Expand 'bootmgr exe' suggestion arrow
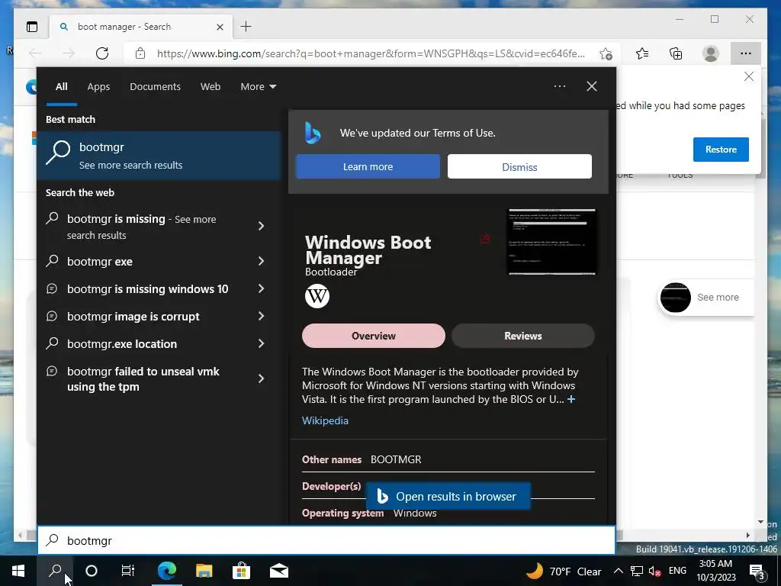781x586 pixels. point(261,261)
